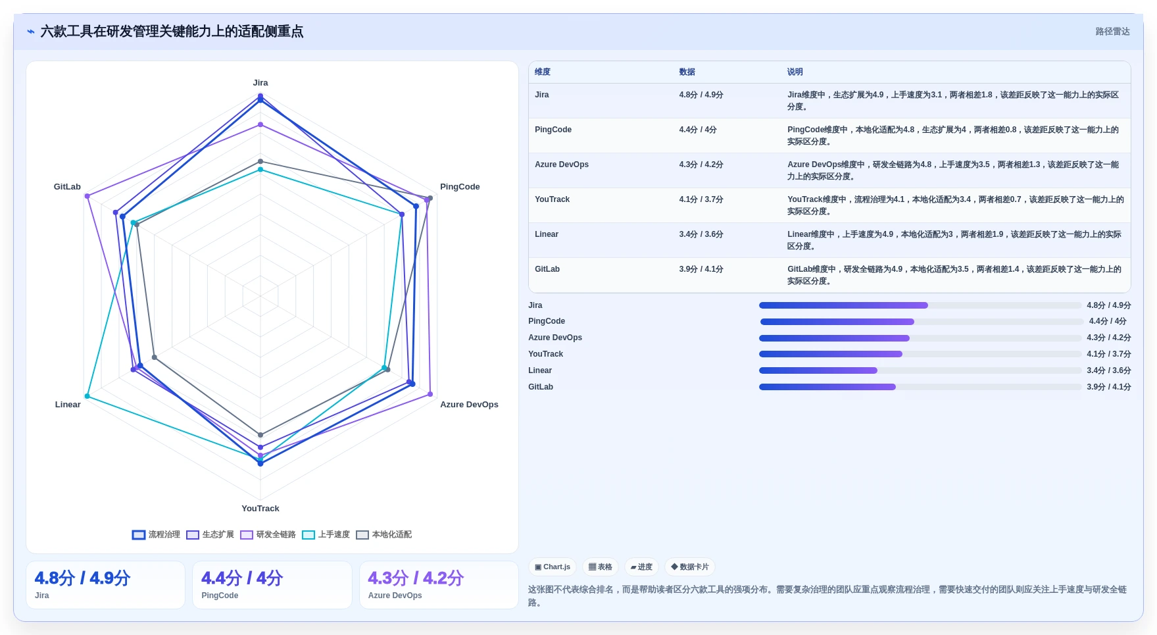This screenshot has height=635, width=1157.
Task: Click the Jira description text in table
Action: (953, 101)
